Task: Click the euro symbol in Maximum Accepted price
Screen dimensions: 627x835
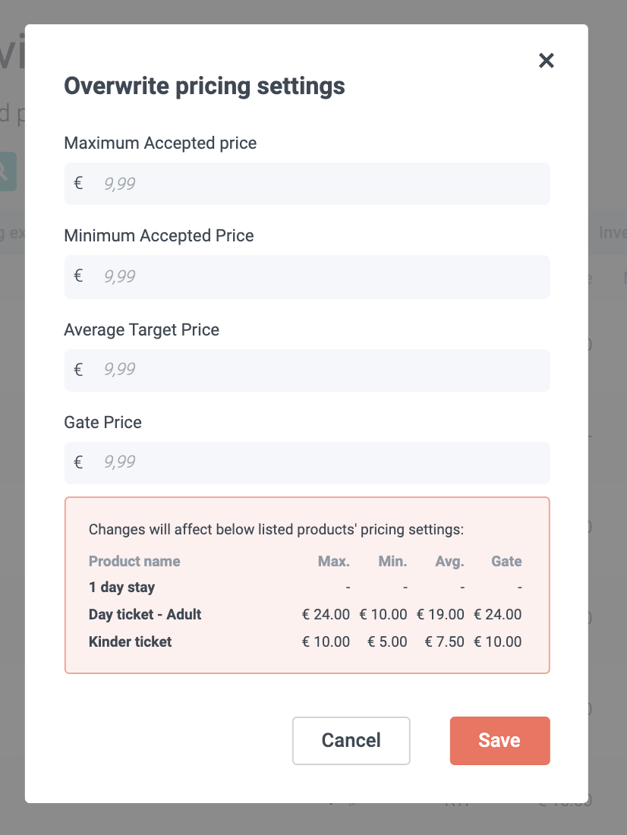Action: (78, 184)
